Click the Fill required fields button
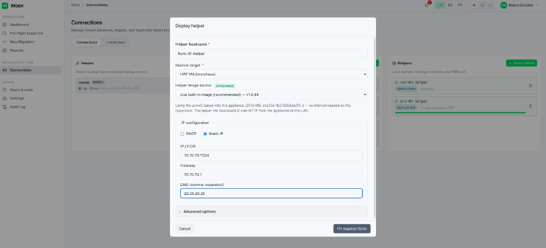Screen dimensions: 546x248 click(351, 229)
